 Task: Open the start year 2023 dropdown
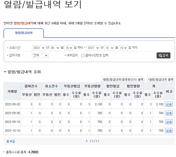point(39,48)
